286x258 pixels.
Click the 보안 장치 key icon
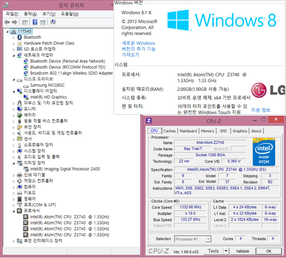tap(20, 127)
